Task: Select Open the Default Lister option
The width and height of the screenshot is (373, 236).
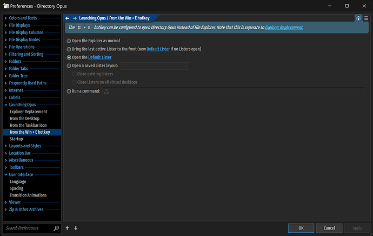Action: [69, 57]
